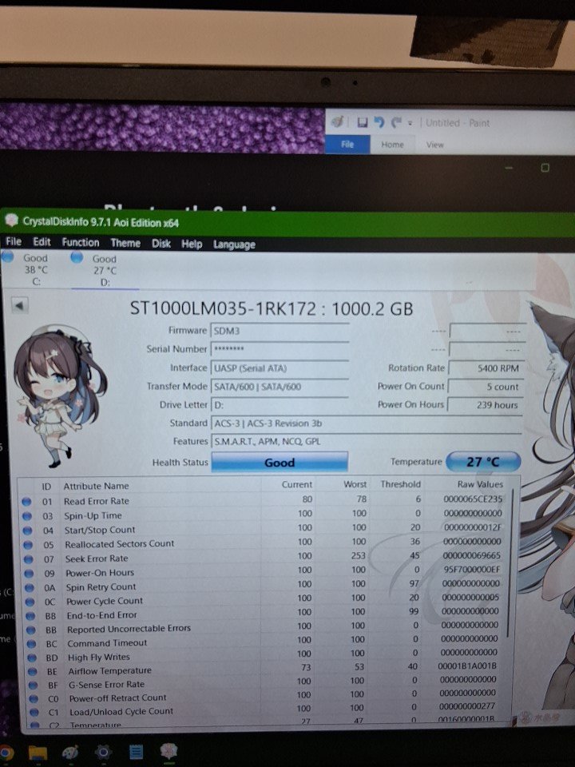Open the File menu in CrystalDiskInfo

[x=14, y=241]
